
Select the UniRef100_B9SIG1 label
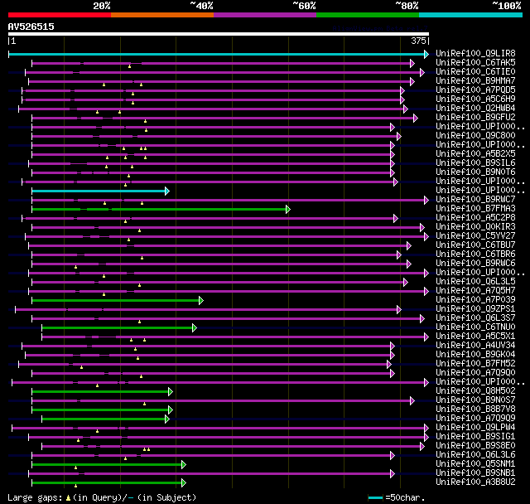[x=475, y=437]
